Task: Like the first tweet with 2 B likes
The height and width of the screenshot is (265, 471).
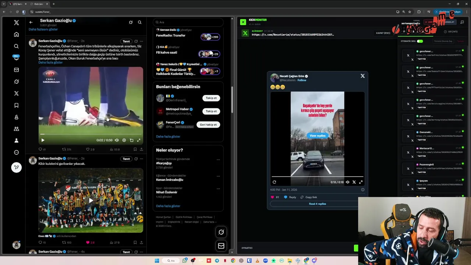Action: [90, 149]
